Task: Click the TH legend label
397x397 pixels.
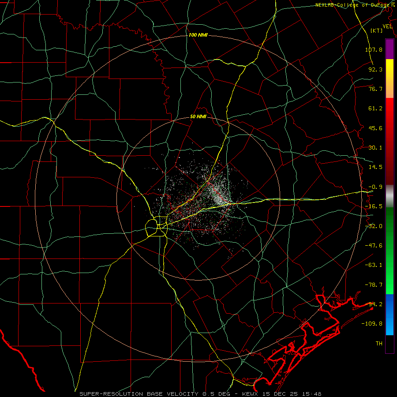Action: pos(379,344)
